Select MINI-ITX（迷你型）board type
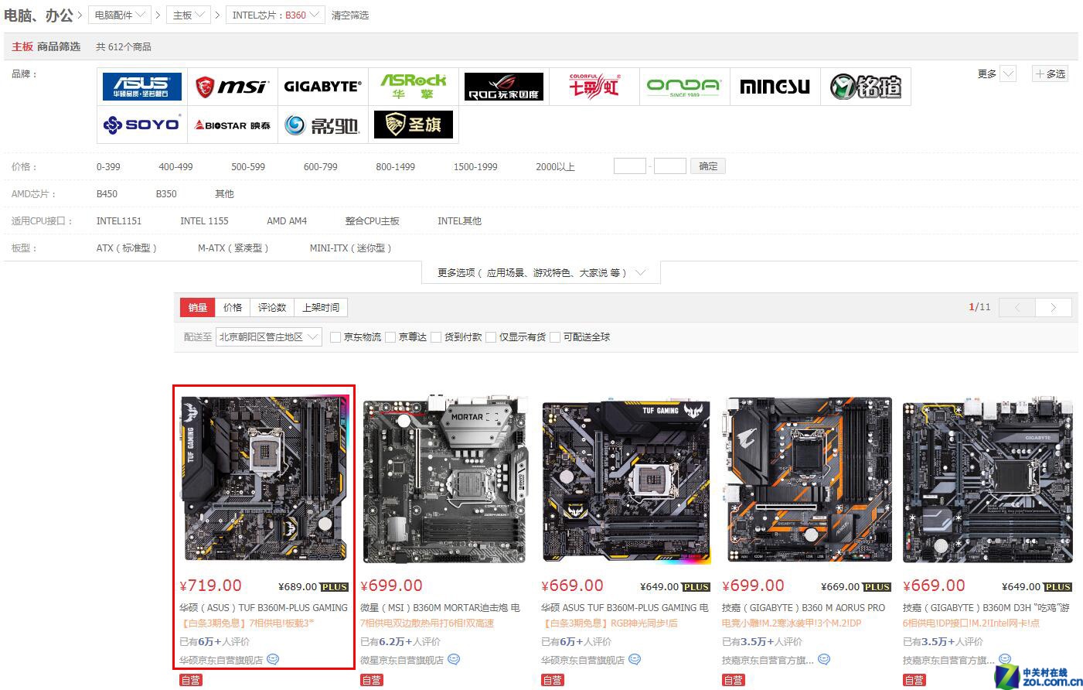The height and width of the screenshot is (690, 1083). pos(351,248)
